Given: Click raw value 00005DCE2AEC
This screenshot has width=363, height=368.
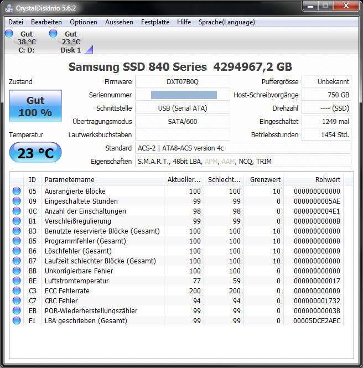Looking at the screenshot, I should click(317, 321).
